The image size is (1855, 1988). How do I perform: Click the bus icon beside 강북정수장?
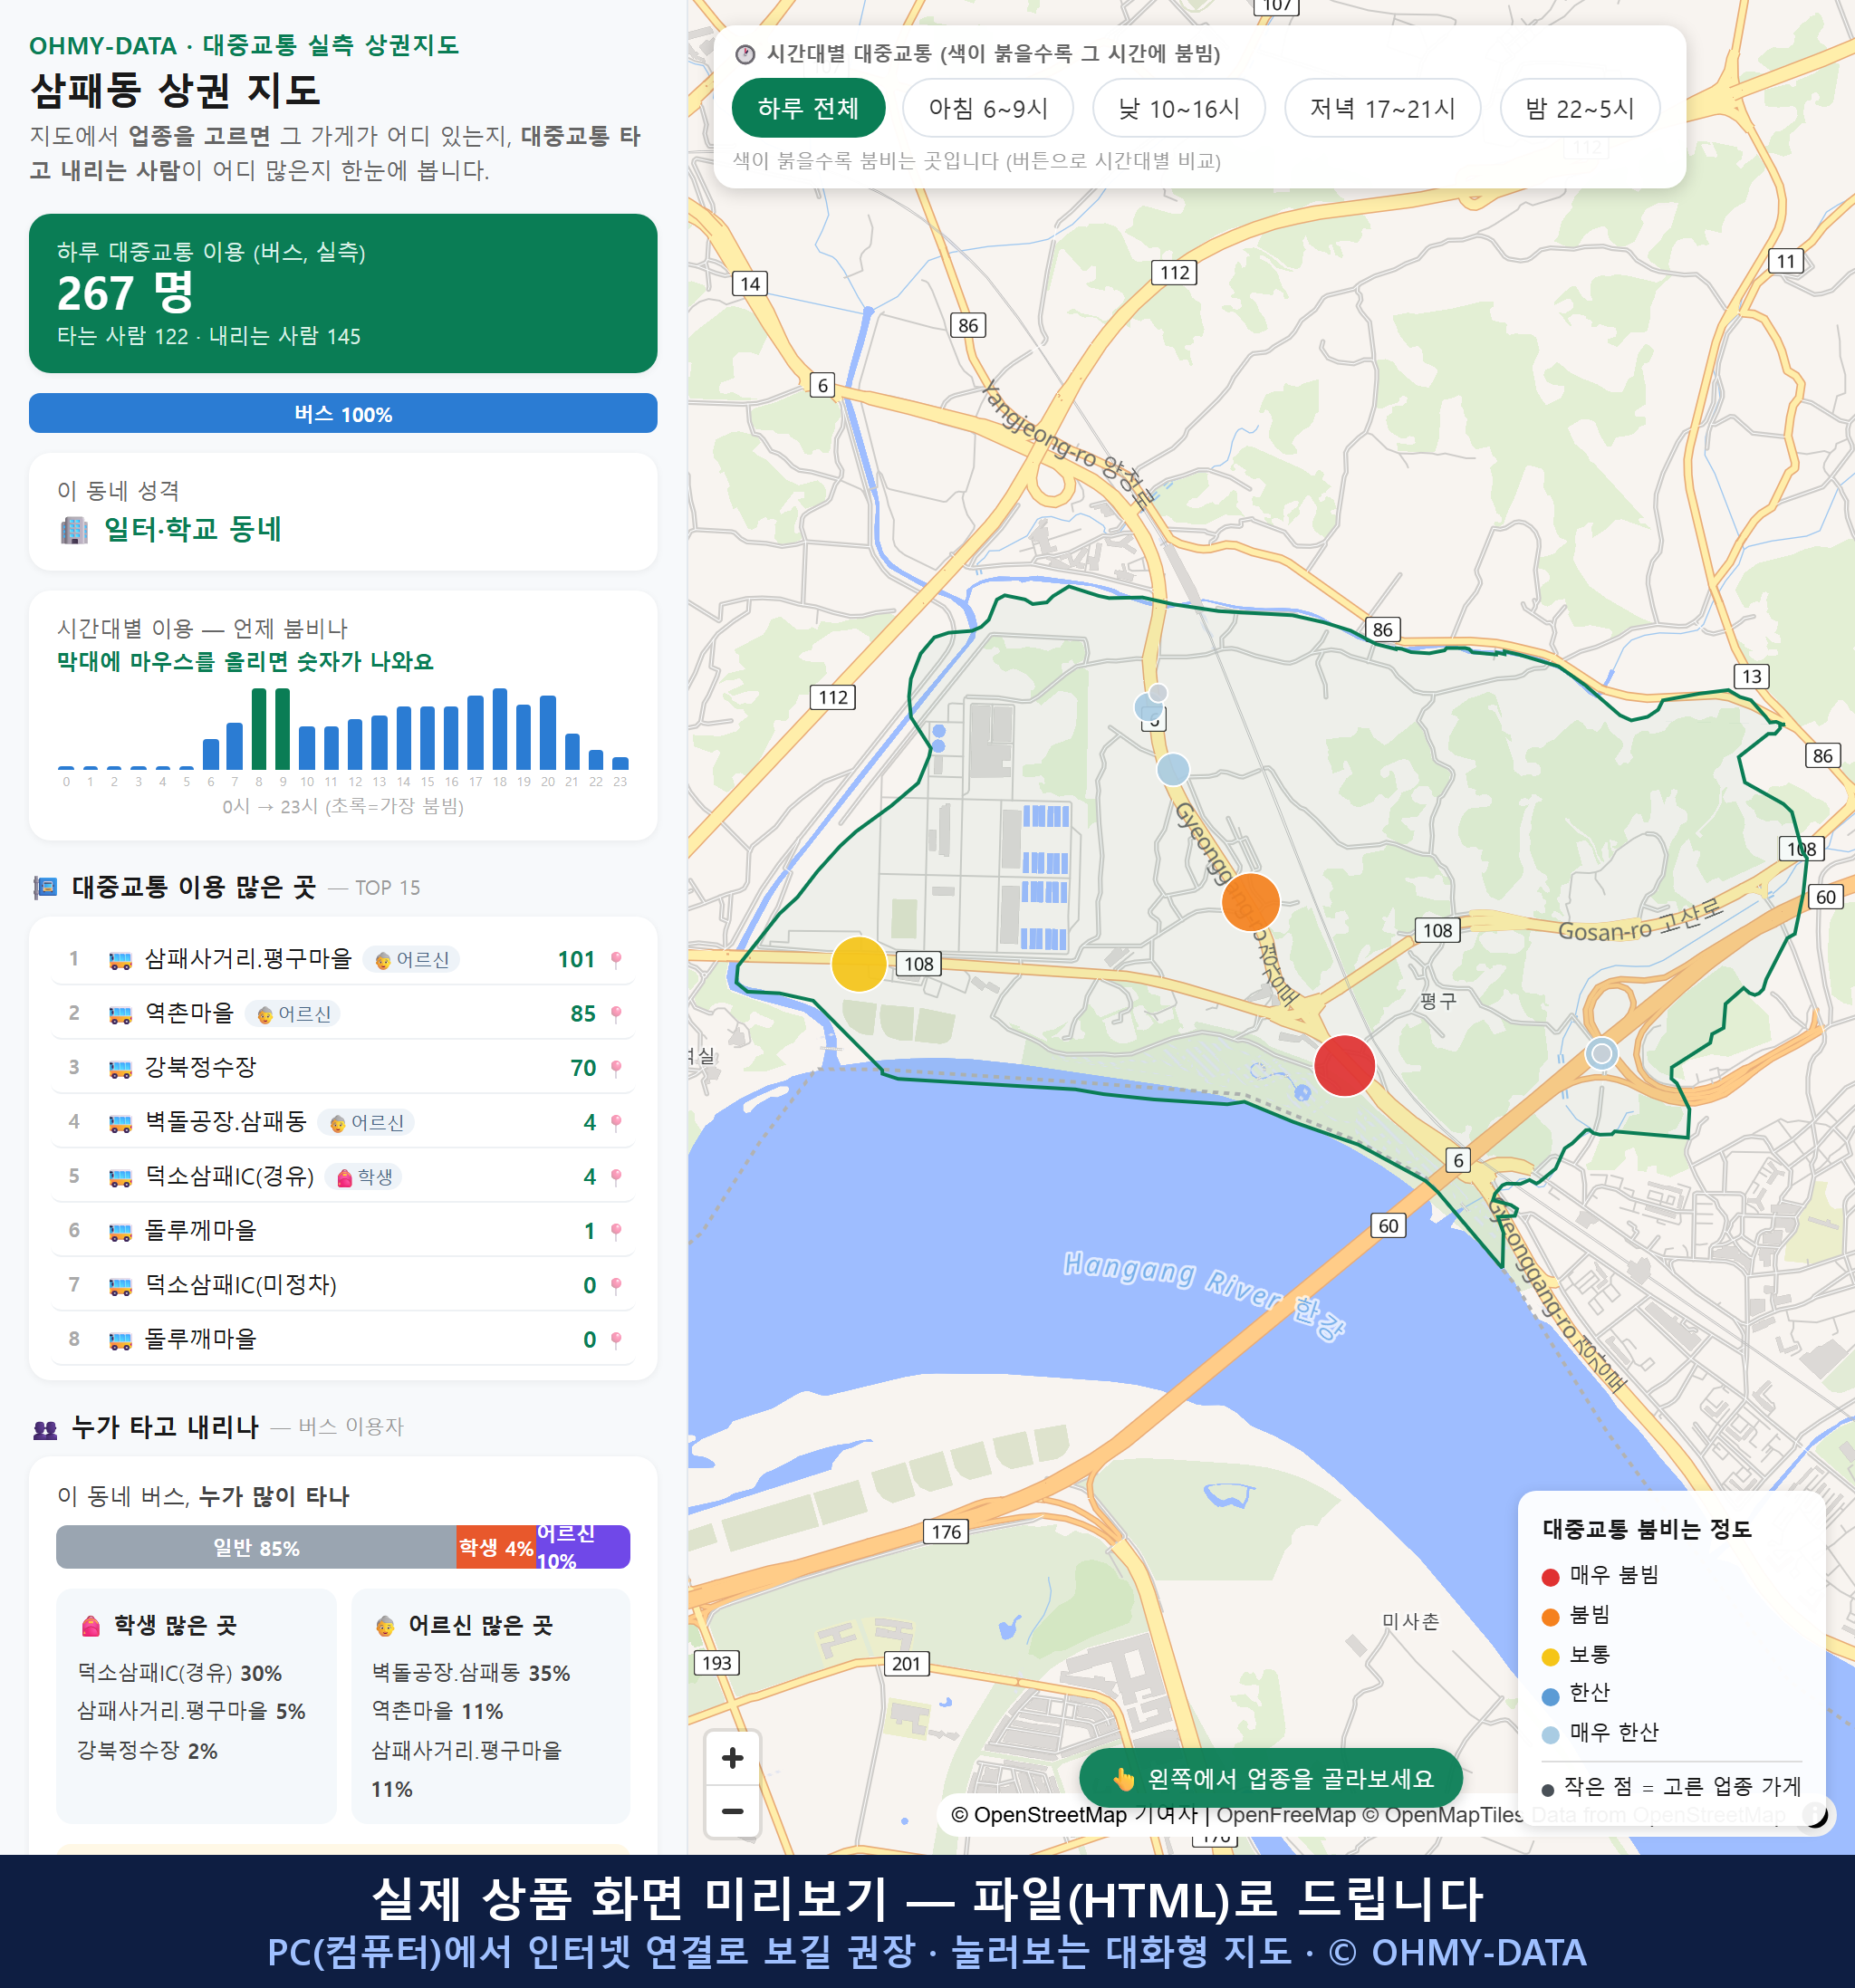click(x=120, y=1069)
